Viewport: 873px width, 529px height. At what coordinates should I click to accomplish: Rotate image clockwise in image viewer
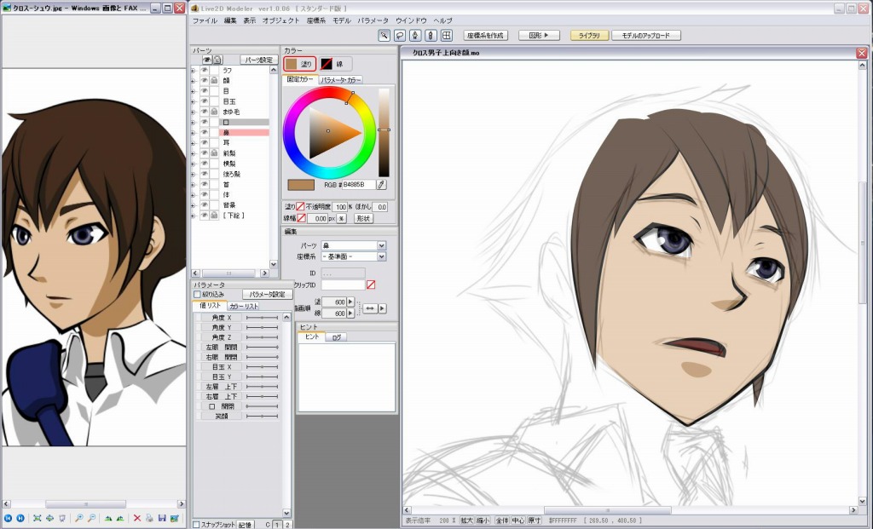(108, 518)
